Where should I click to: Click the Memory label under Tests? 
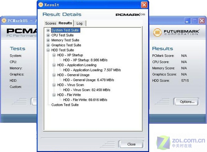pyautogui.click(x=16, y=68)
